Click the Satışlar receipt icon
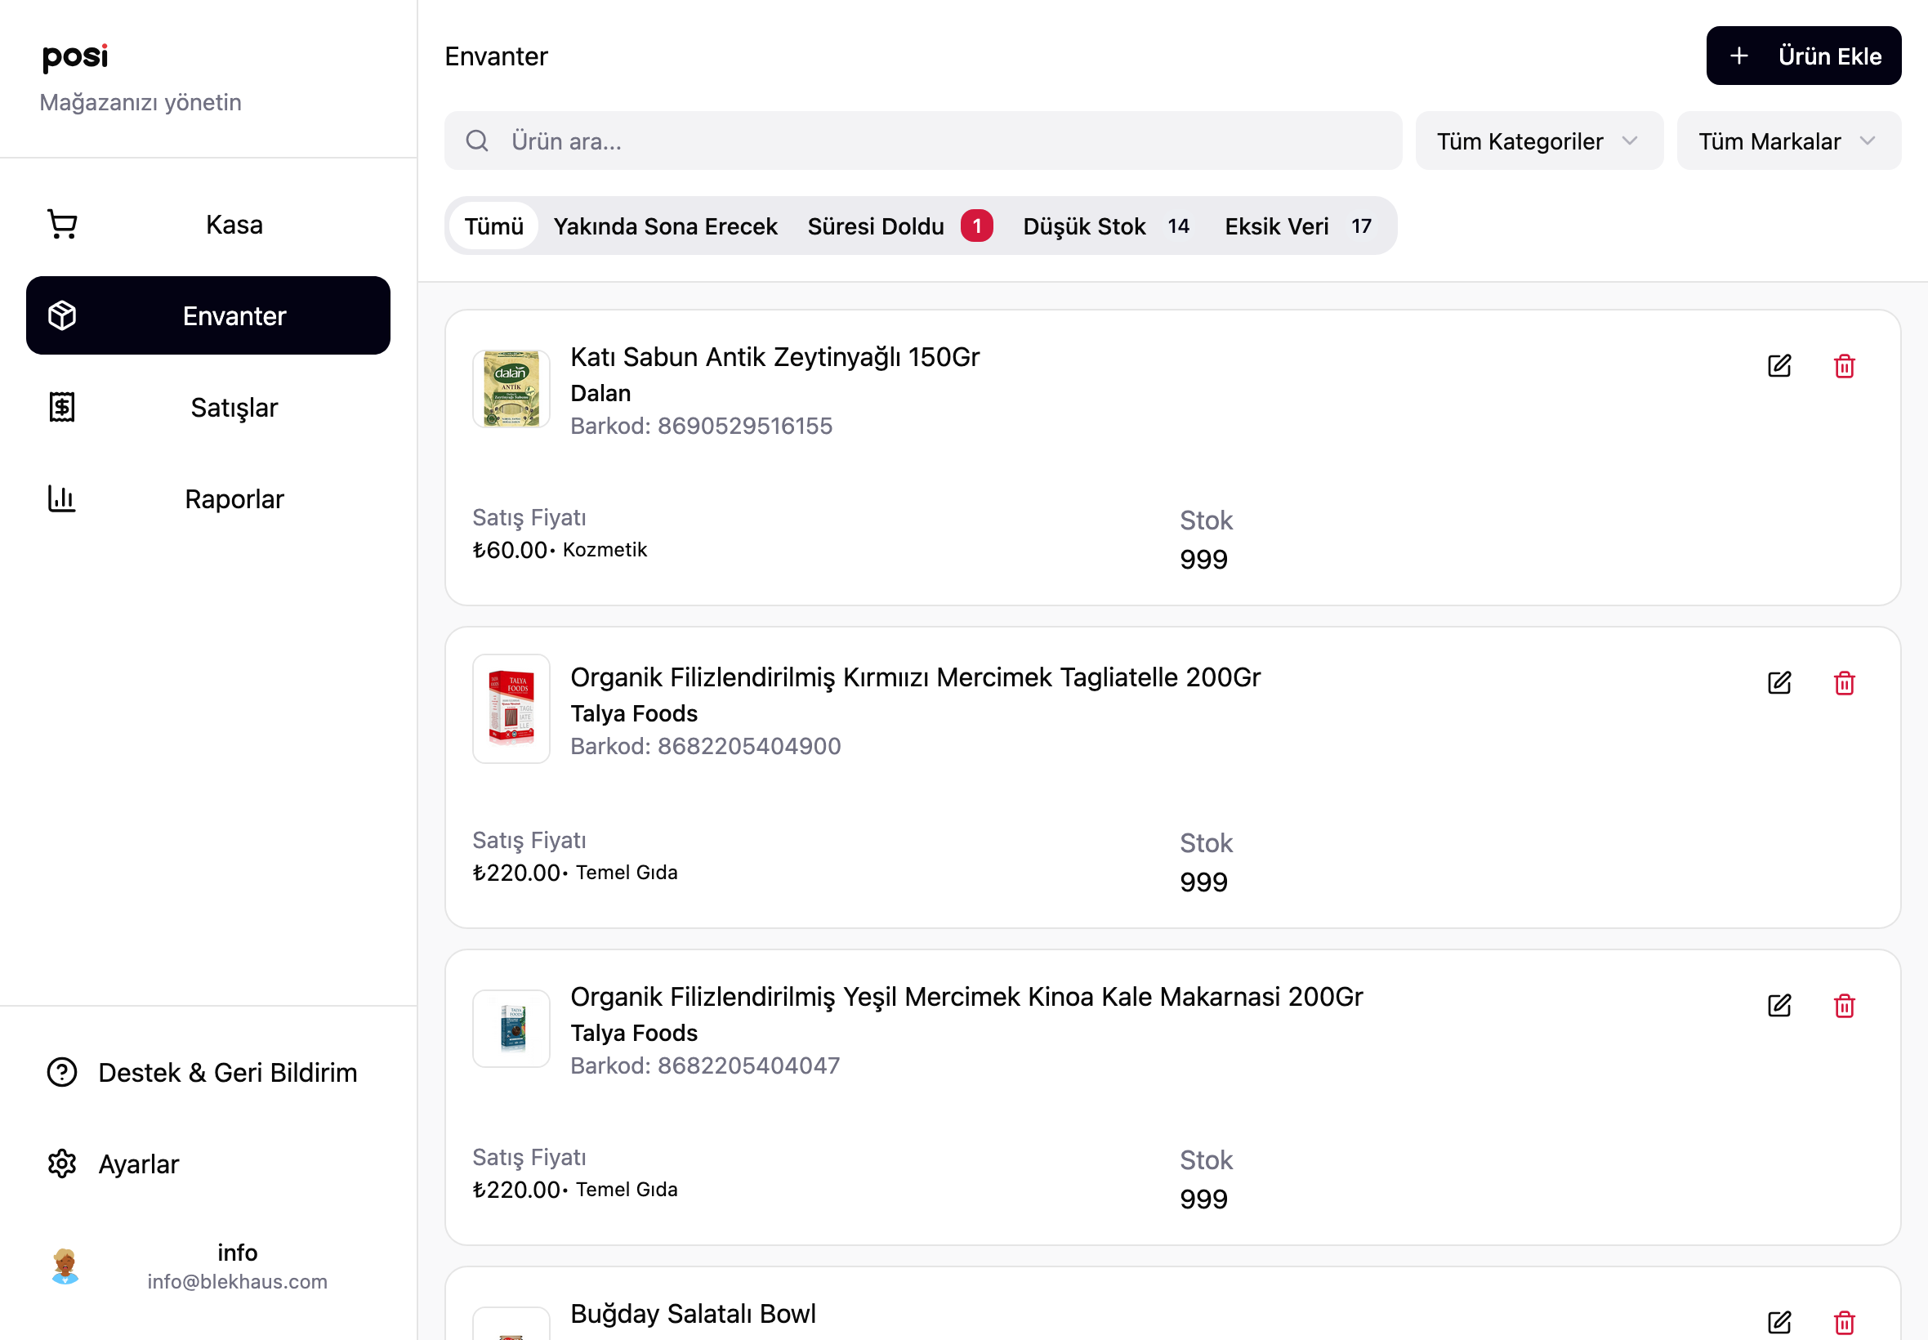Screen dimensions: 1928x1340 click(63, 407)
